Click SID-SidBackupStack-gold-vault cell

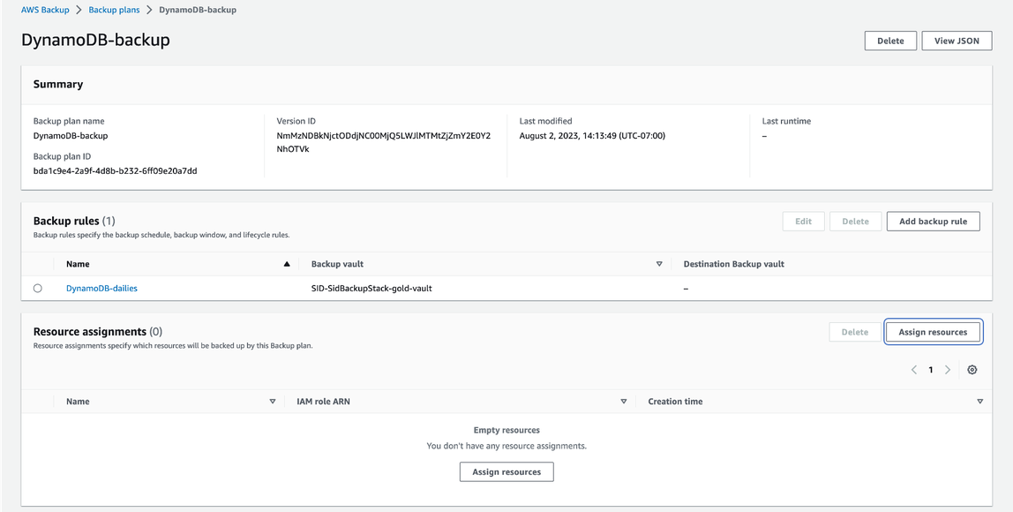(371, 289)
